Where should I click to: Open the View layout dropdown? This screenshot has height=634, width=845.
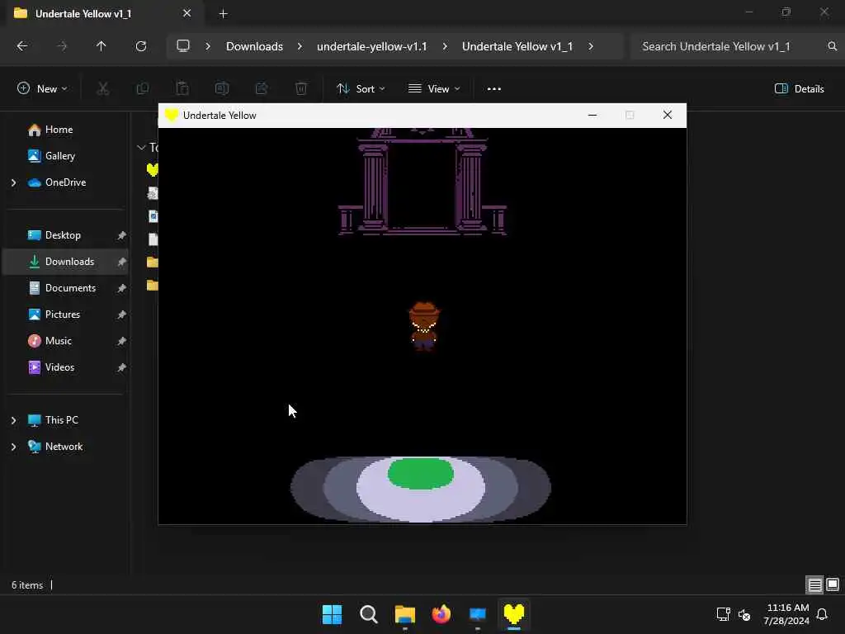(434, 89)
